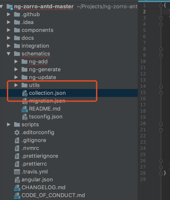Click the components folder icon
Image resolution: width=170 pixels, height=200 pixels.
[x=17, y=30]
